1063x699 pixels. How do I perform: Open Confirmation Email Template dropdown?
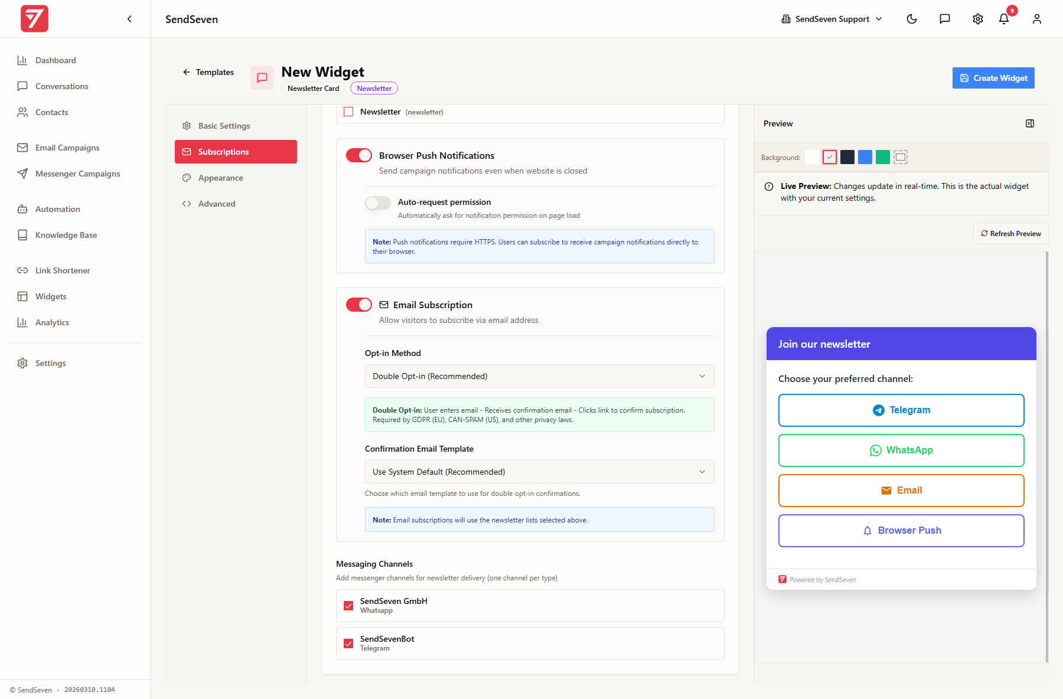pos(540,472)
